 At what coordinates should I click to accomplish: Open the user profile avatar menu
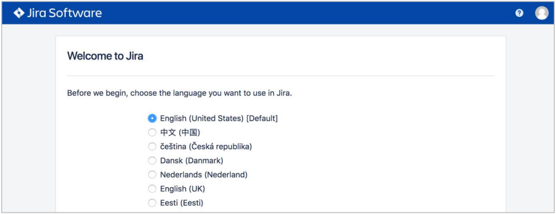pyautogui.click(x=542, y=13)
